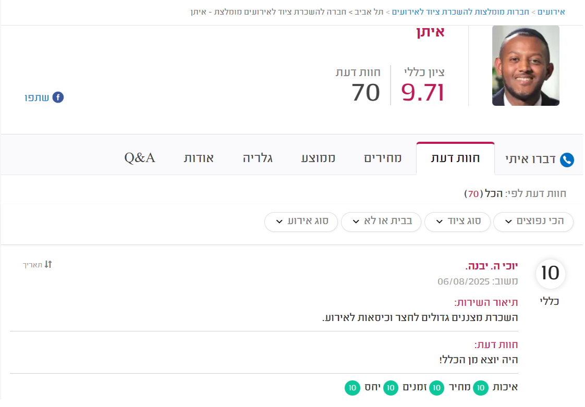This screenshot has width=585, height=407.
Task: Open the בבית או לא dropdown
Action: (381, 222)
